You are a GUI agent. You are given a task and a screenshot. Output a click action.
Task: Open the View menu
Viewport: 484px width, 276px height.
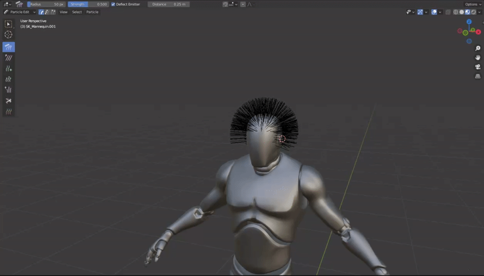coord(63,12)
